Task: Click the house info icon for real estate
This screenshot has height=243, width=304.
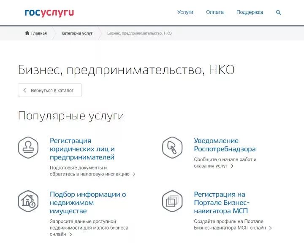Action: [x=28, y=201]
